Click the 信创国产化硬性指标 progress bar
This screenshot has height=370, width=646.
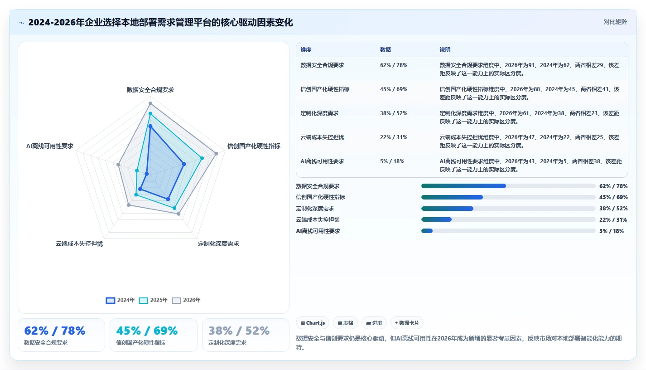[x=508, y=197]
